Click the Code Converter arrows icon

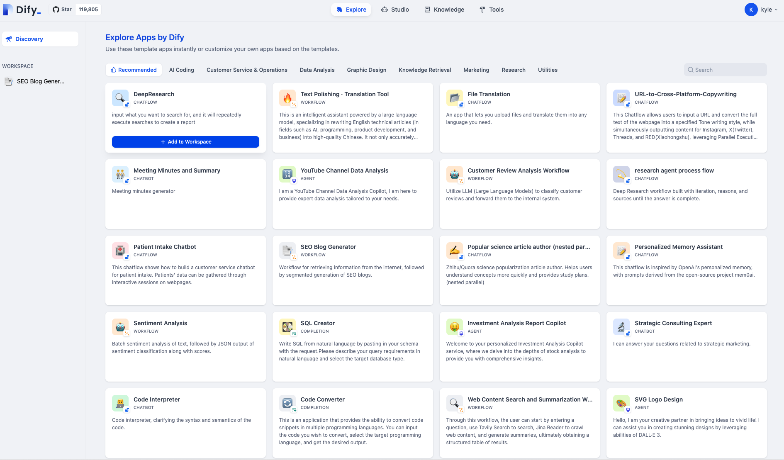click(287, 403)
